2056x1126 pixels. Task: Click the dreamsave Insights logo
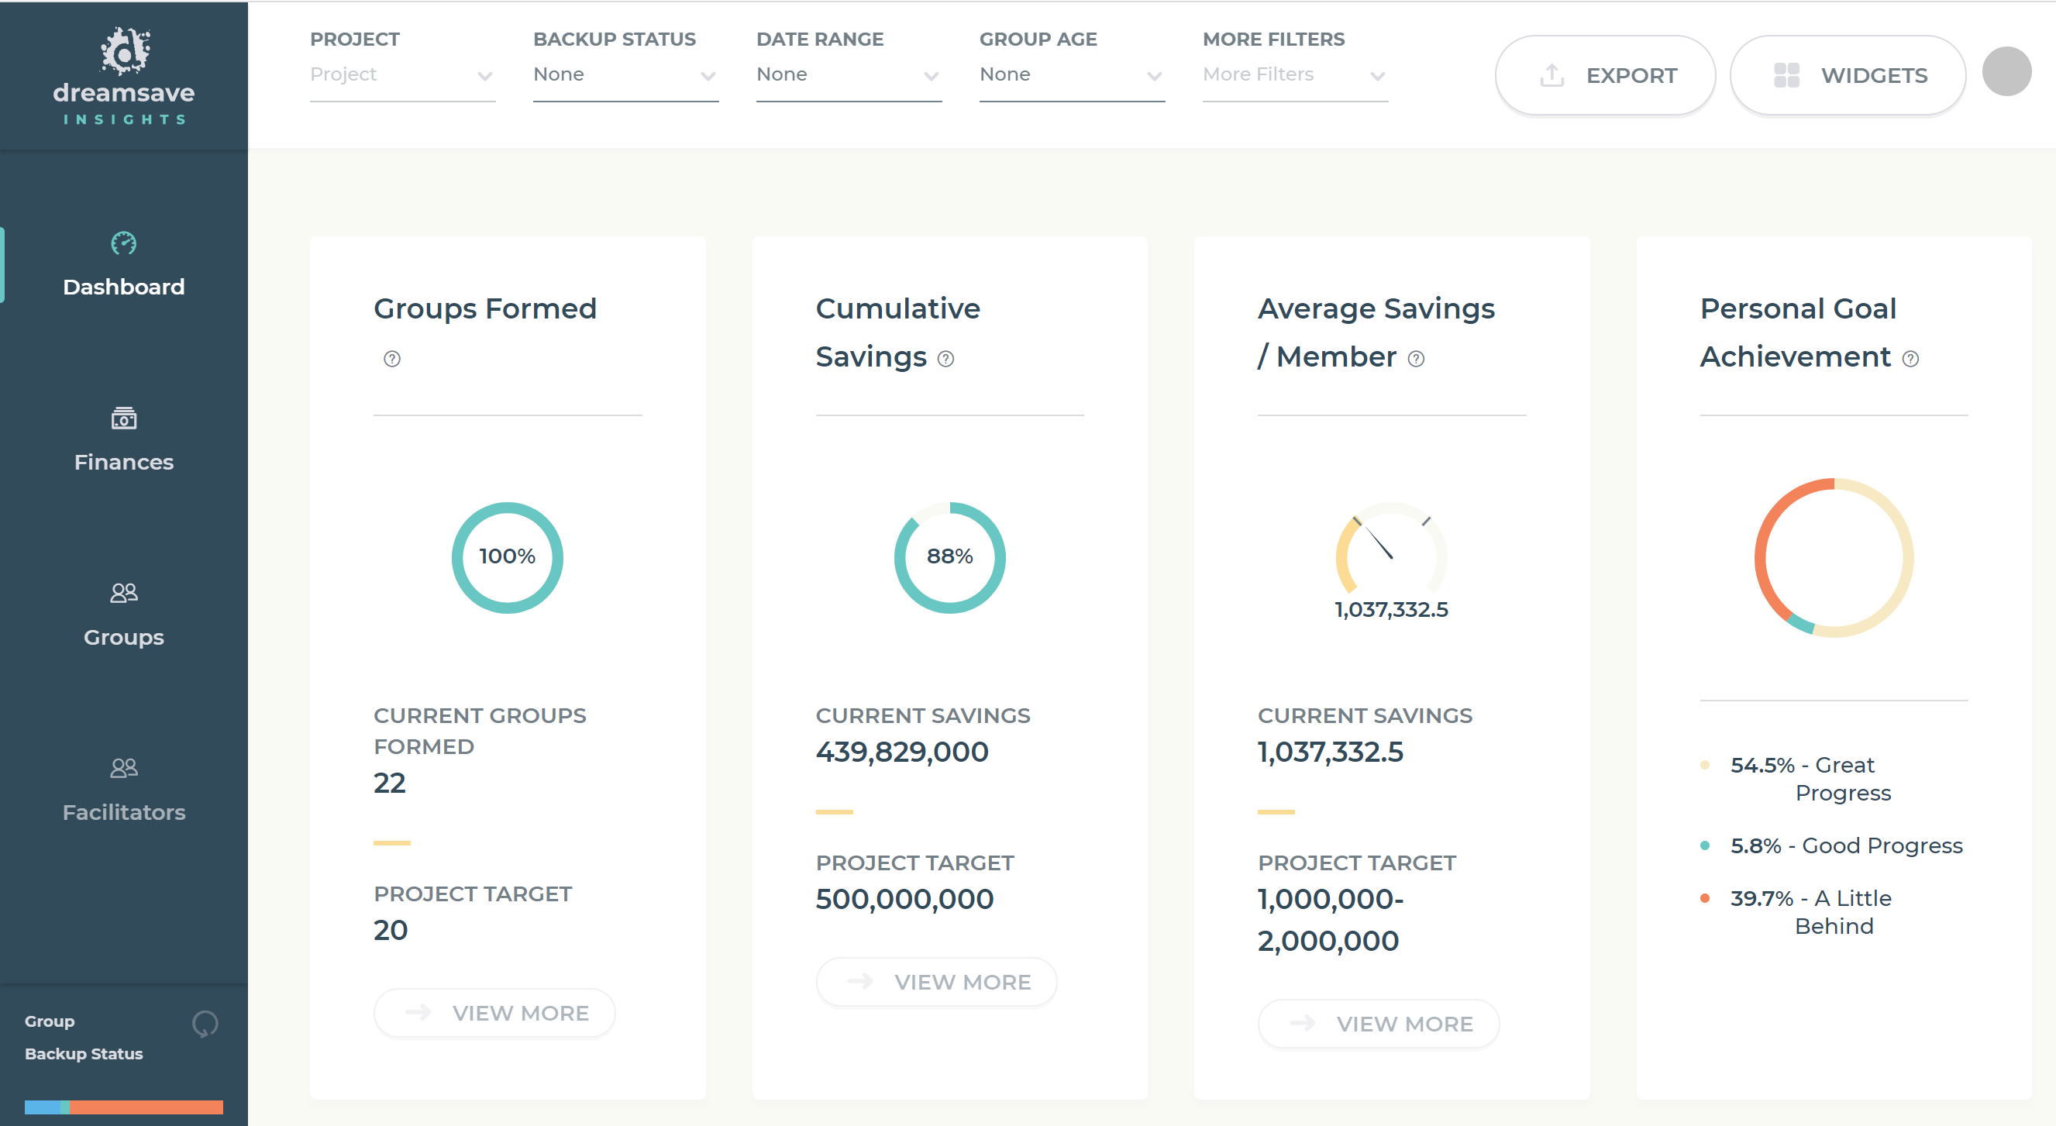tap(124, 76)
